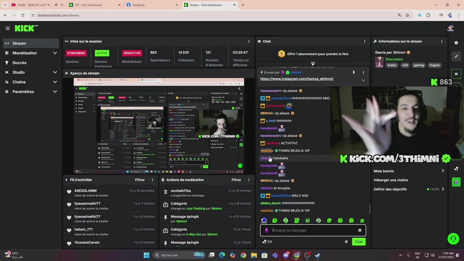The width and height of the screenshot is (464, 261).
Task: Expand the pinned message chevron
Action: pos(363,80)
